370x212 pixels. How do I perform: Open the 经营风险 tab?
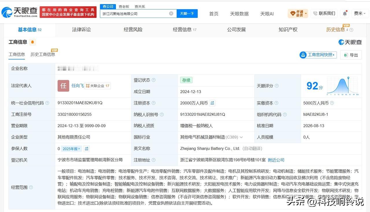(x=133, y=29)
